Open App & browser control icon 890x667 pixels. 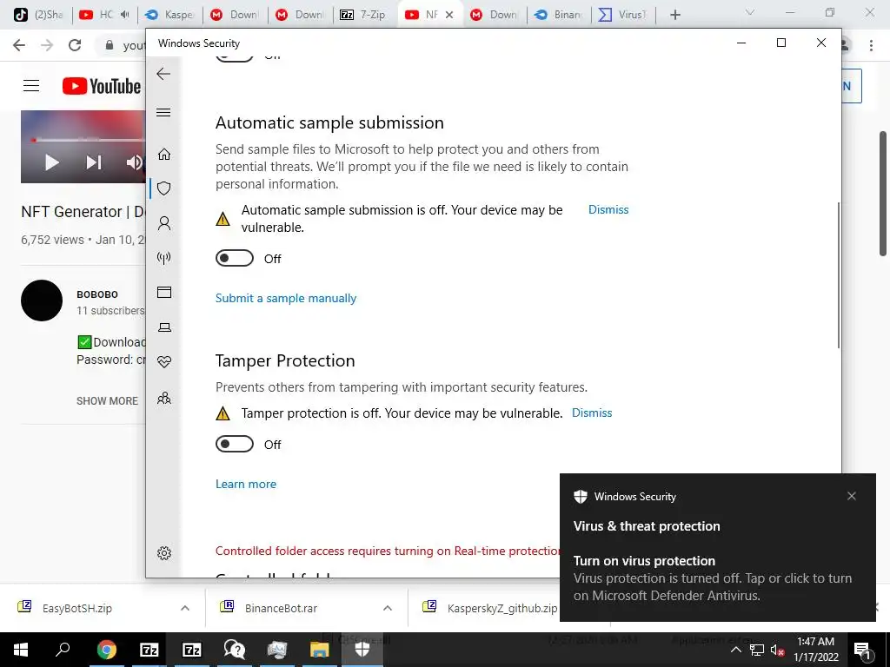164,292
